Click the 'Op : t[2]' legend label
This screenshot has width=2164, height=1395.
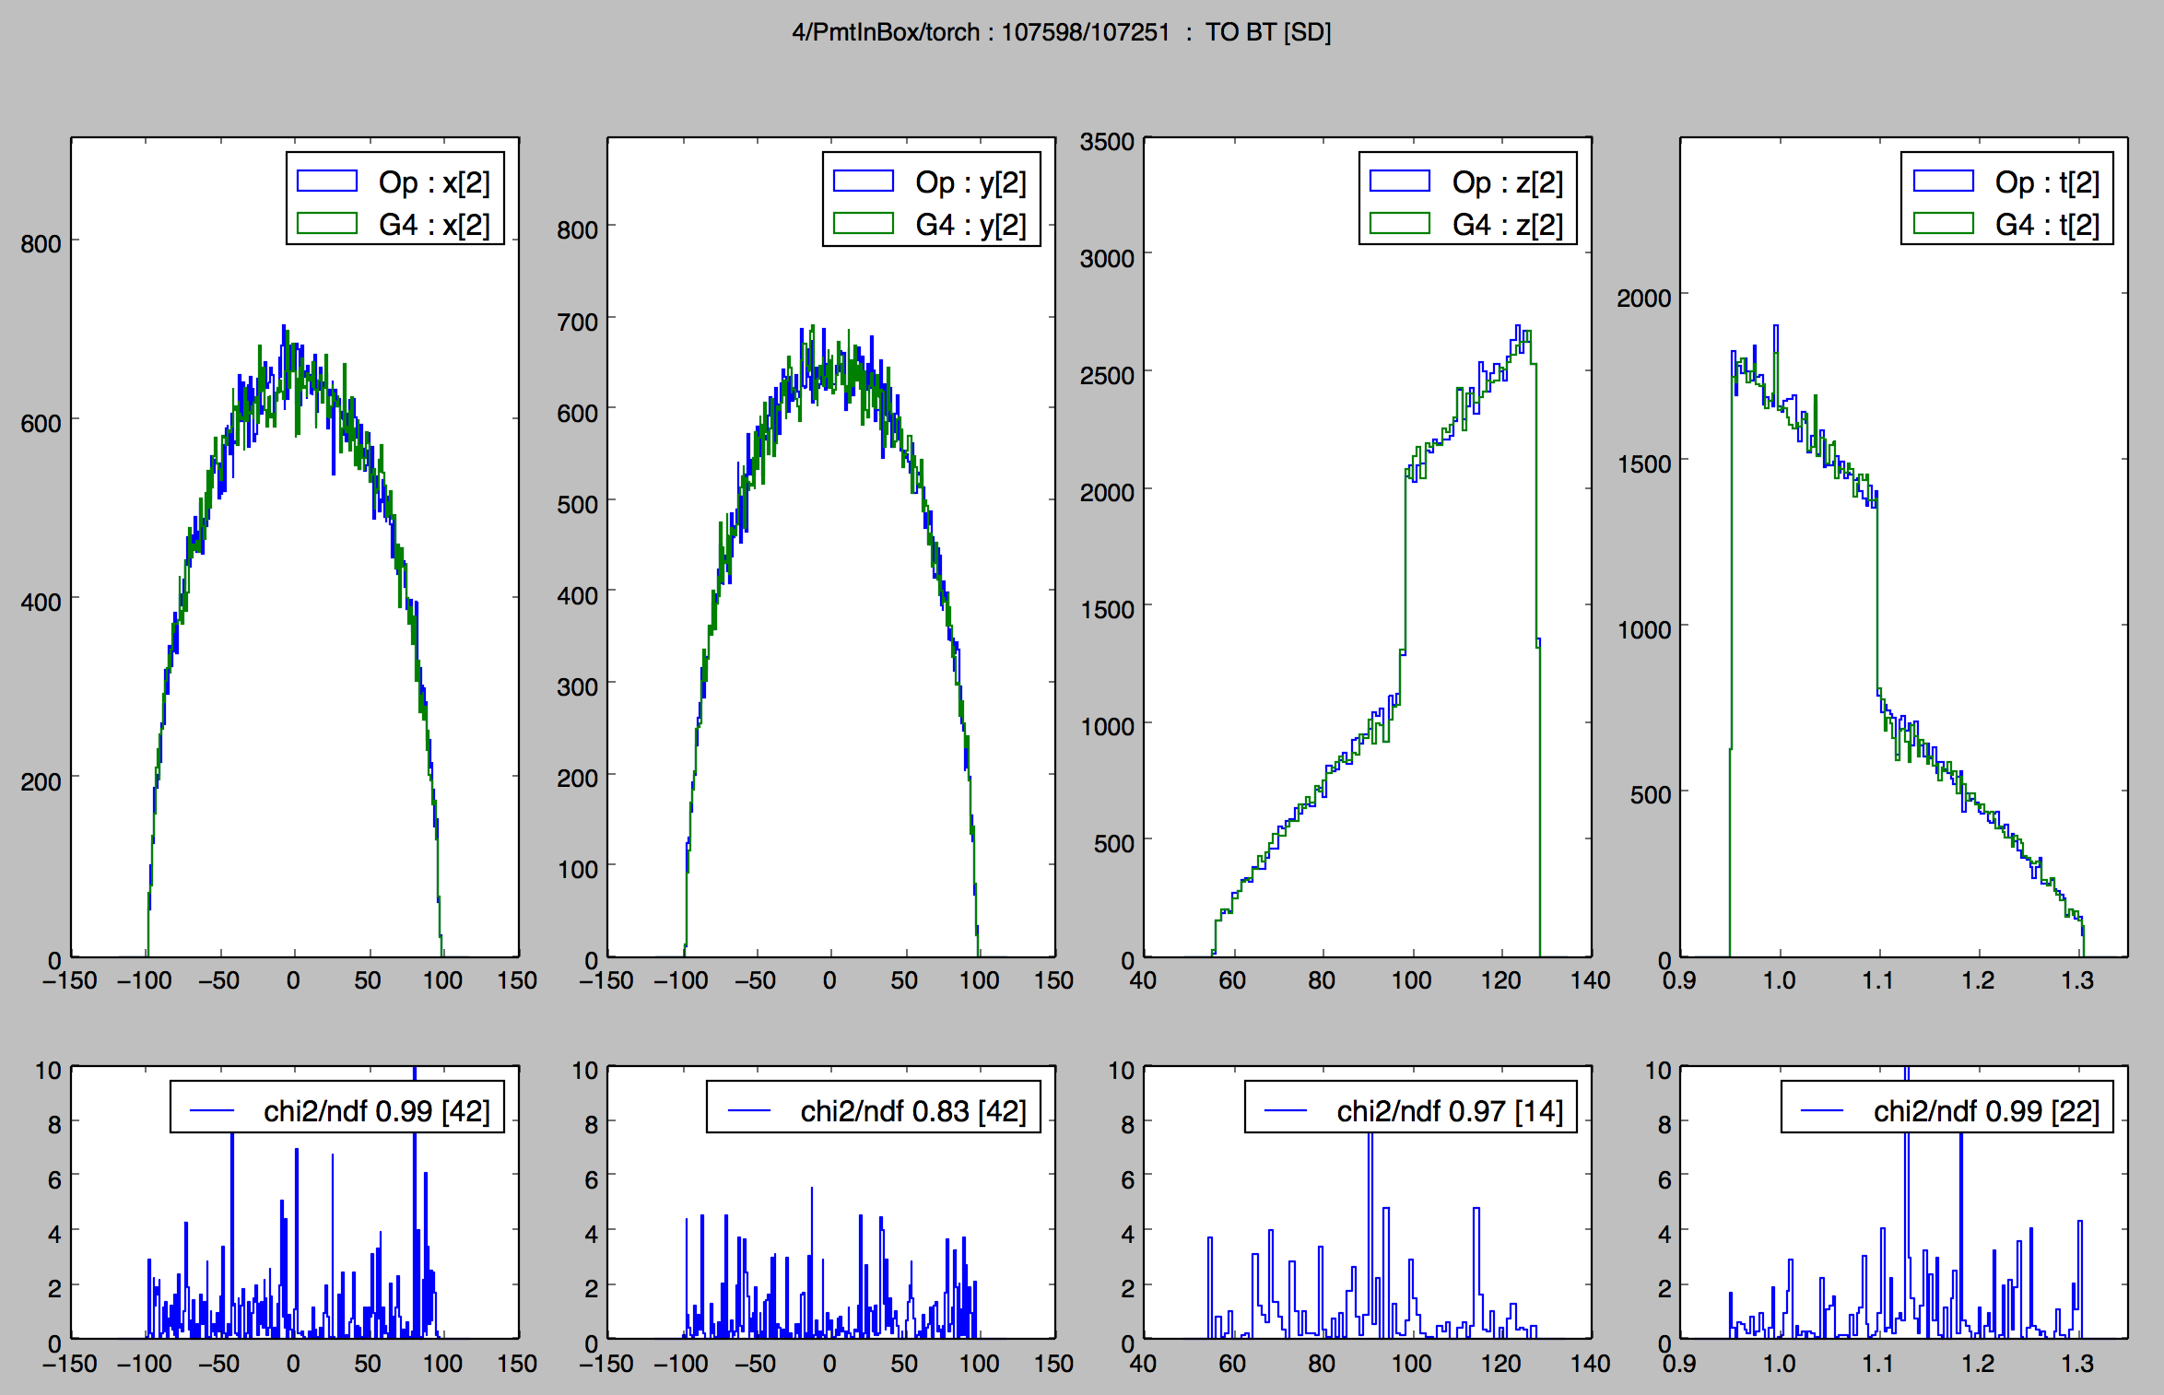[2047, 182]
